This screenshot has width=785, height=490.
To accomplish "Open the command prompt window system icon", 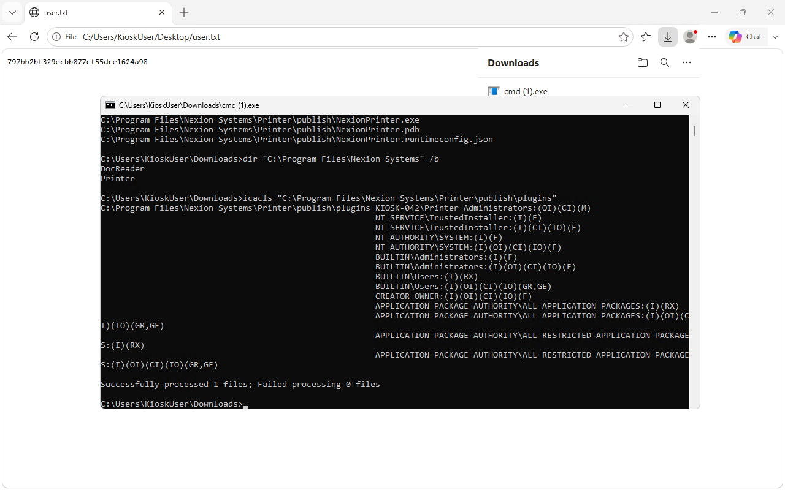I will click(110, 105).
